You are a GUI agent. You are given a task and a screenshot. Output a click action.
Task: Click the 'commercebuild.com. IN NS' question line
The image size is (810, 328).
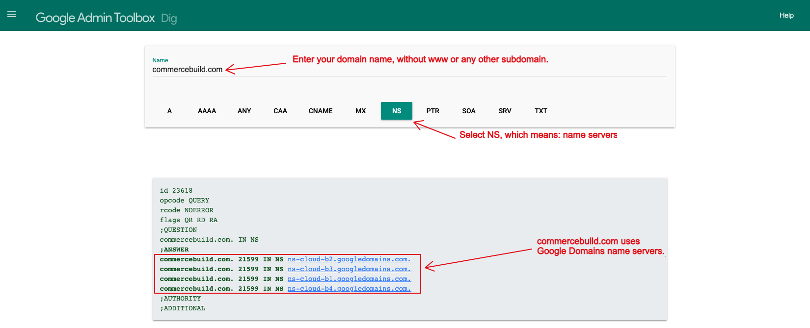[x=209, y=240]
